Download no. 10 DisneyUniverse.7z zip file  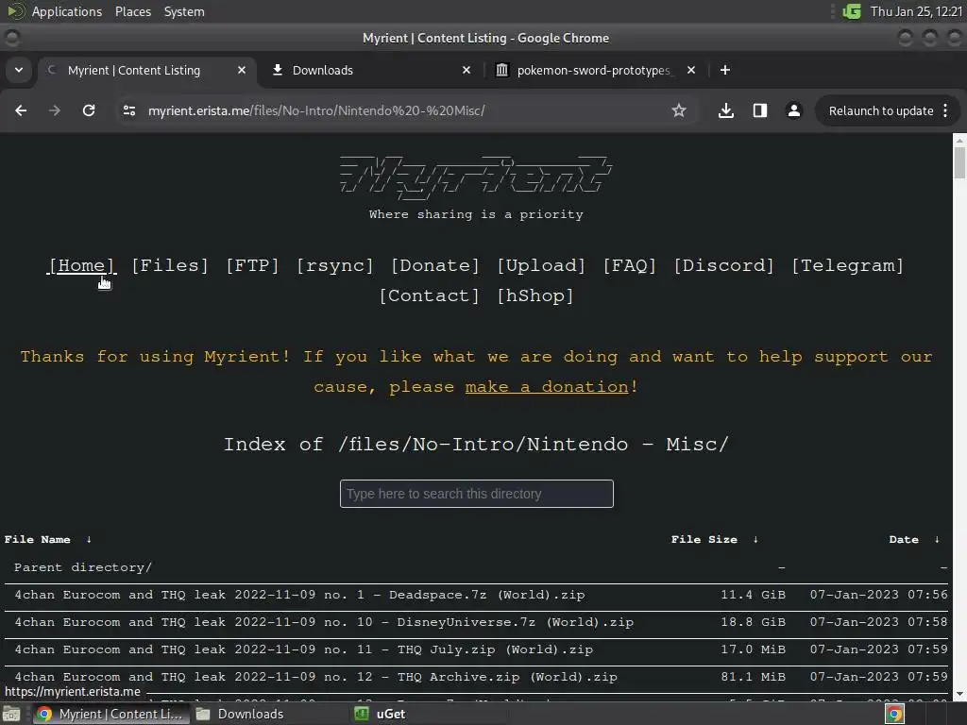(x=324, y=622)
